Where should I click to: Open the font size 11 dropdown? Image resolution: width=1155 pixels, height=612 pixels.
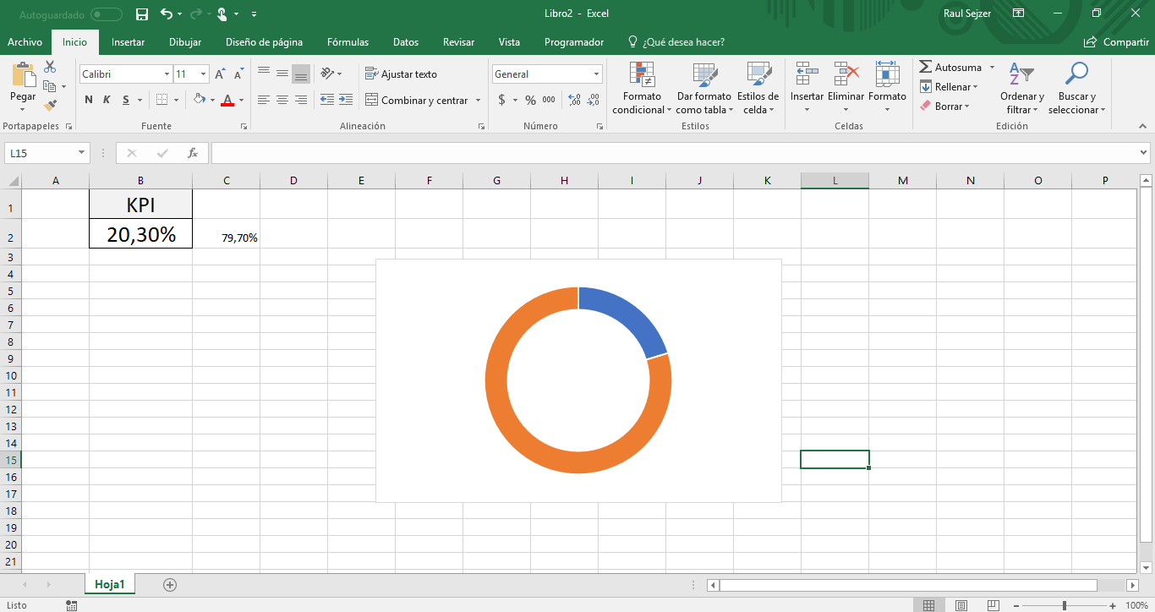tap(204, 74)
